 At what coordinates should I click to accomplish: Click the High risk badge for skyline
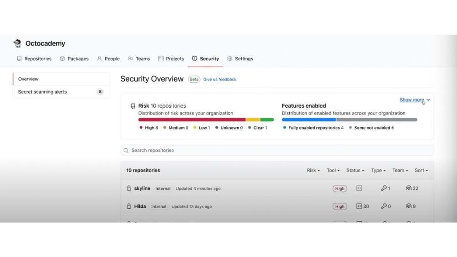coord(340,189)
